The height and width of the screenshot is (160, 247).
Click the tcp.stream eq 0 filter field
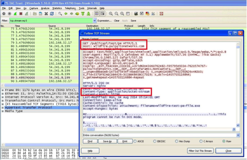(x=51, y=21)
